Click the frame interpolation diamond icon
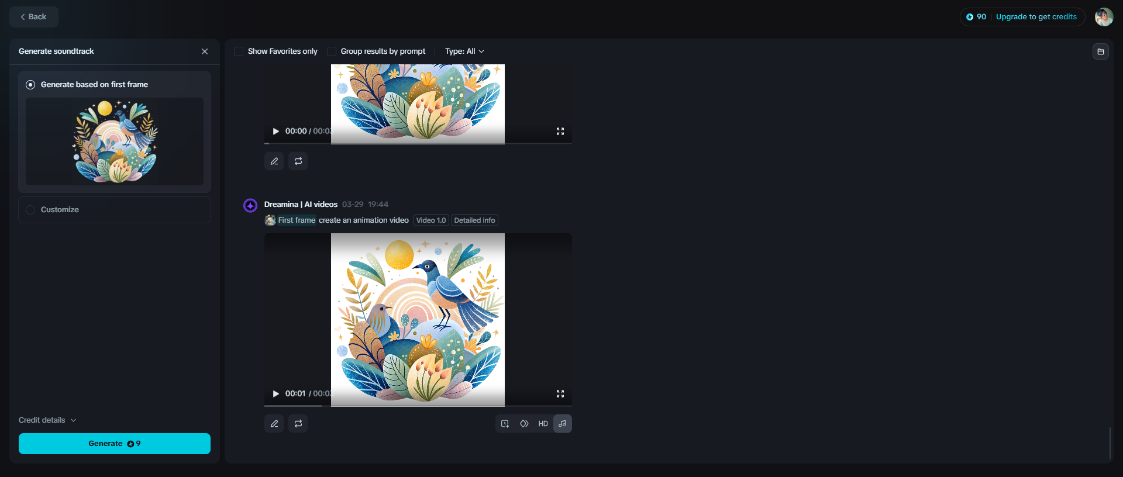The height and width of the screenshot is (477, 1123). (524, 424)
